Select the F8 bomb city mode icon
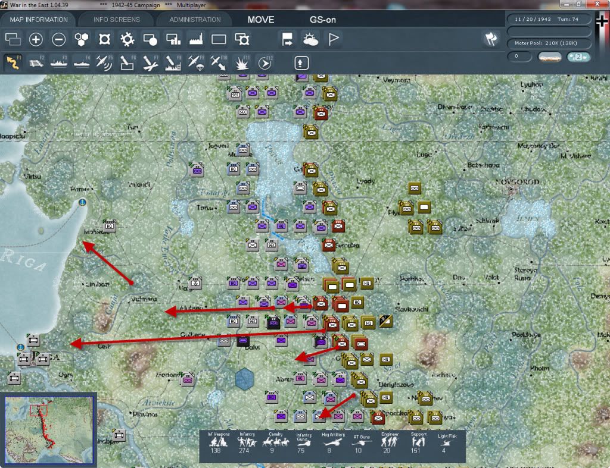Screen dimensions: 610x468 pos(173,63)
